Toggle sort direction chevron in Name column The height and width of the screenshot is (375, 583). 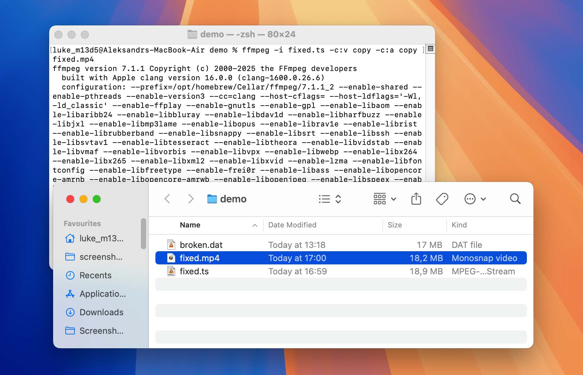tap(255, 225)
